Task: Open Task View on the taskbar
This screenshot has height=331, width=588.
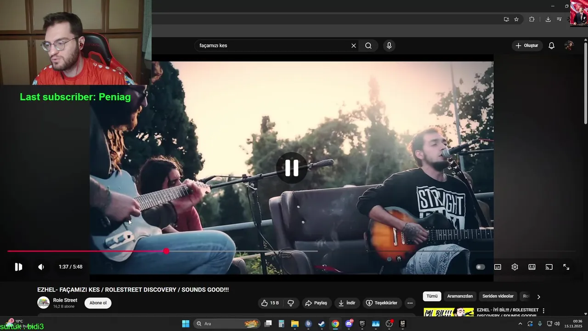Action: [268, 324]
